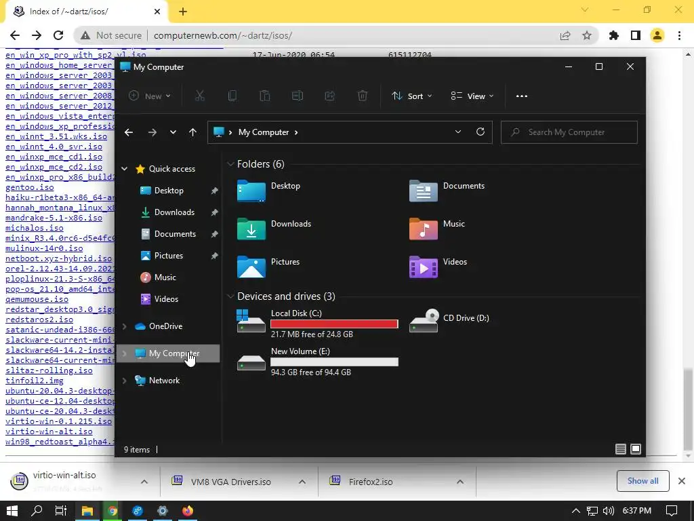Screen dimensions: 694x521
Task: Click the Search My Computer field
Action: point(569,132)
